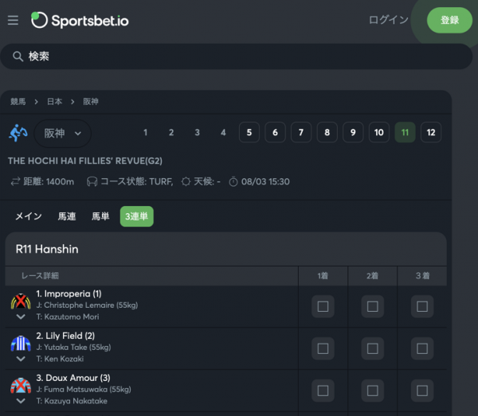Screen dimensions: 478x416
Task: Switch to the 馬連 tab
Action: point(67,216)
